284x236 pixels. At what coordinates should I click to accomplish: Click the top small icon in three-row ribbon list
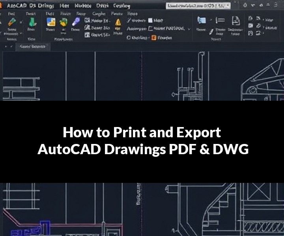click(87, 20)
